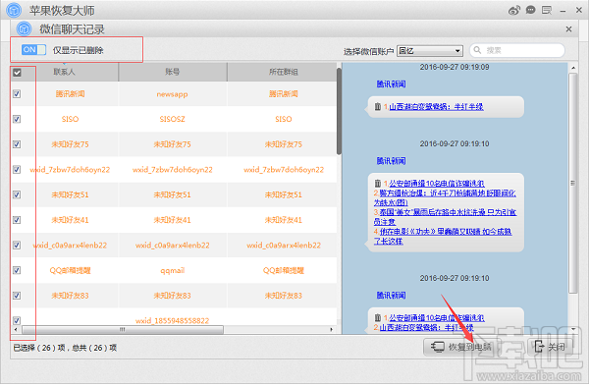Image resolution: width=590 pixels, height=386 pixels.
Task: Click the magnifier icon in search box
Action: 477,50
